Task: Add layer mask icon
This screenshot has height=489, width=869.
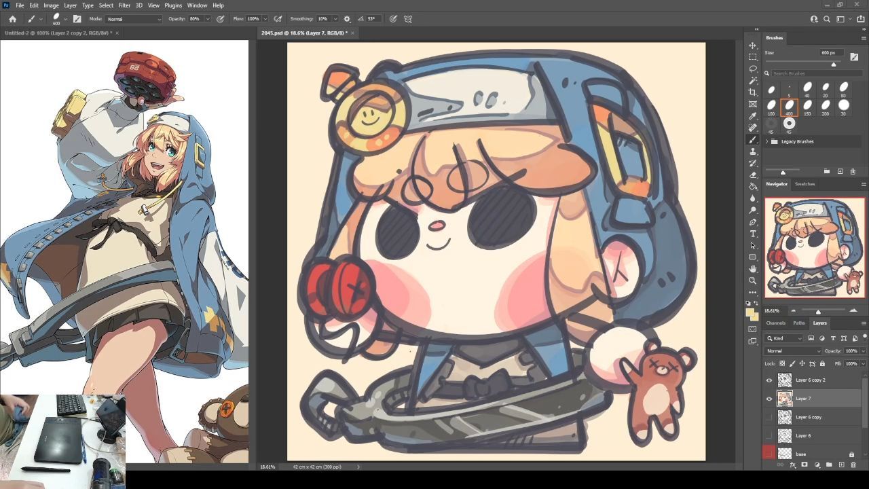Action: tap(805, 465)
